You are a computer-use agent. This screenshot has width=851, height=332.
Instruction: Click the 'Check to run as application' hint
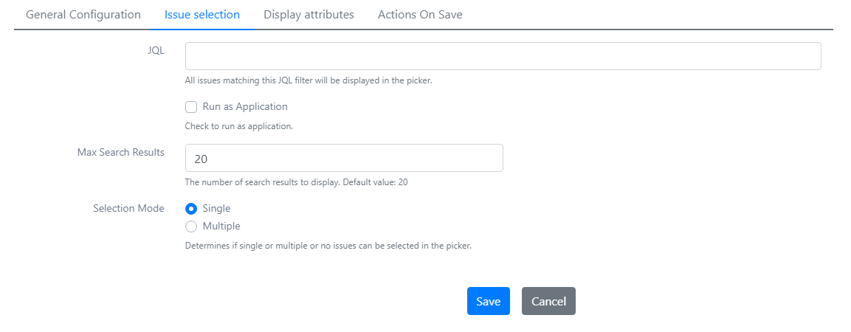pyautogui.click(x=239, y=126)
